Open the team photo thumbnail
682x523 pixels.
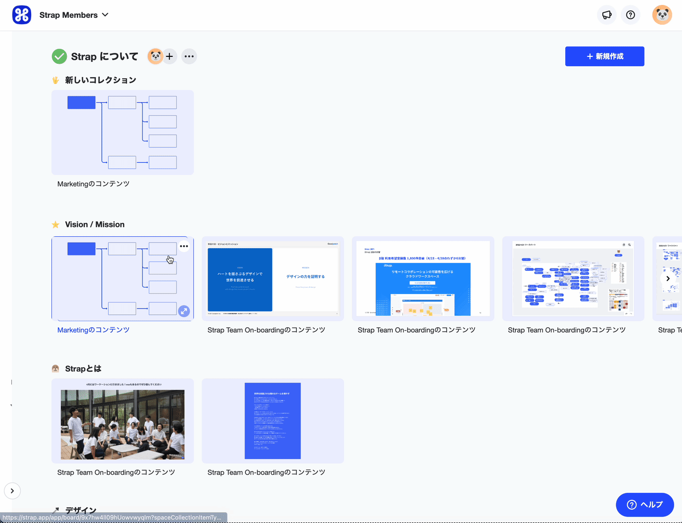(123, 421)
